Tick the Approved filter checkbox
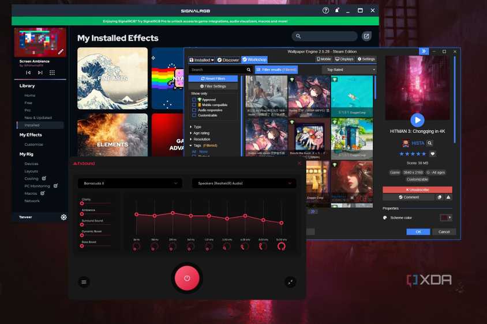The image size is (487, 324). coord(194,100)
